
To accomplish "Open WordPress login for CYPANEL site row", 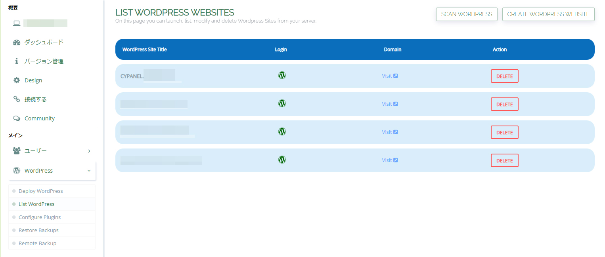I will [x=282, y=75].
